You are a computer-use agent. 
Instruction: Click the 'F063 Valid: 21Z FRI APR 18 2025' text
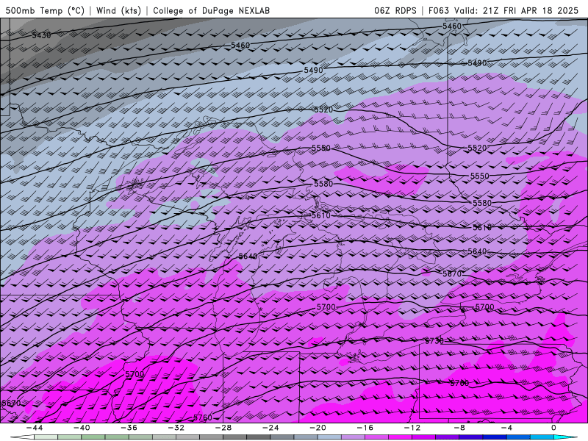click(503, 10)
